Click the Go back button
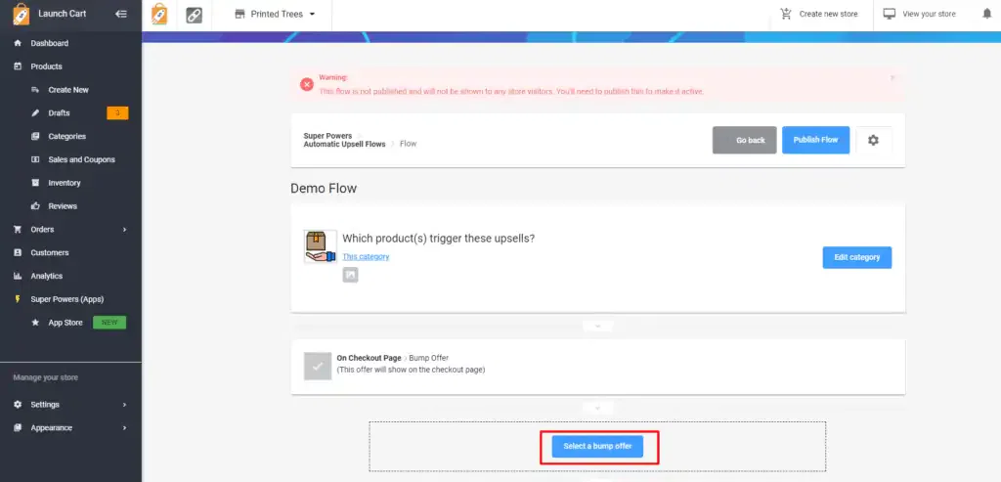The image size is (1001, 482). (744, 140)
